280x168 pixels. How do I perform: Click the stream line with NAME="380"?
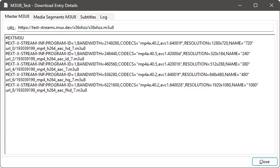point(128,64)
